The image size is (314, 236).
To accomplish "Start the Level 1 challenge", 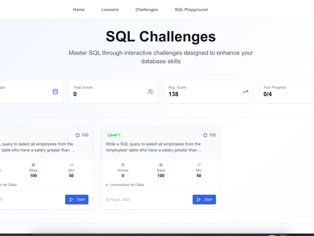I will click(204, 199).
